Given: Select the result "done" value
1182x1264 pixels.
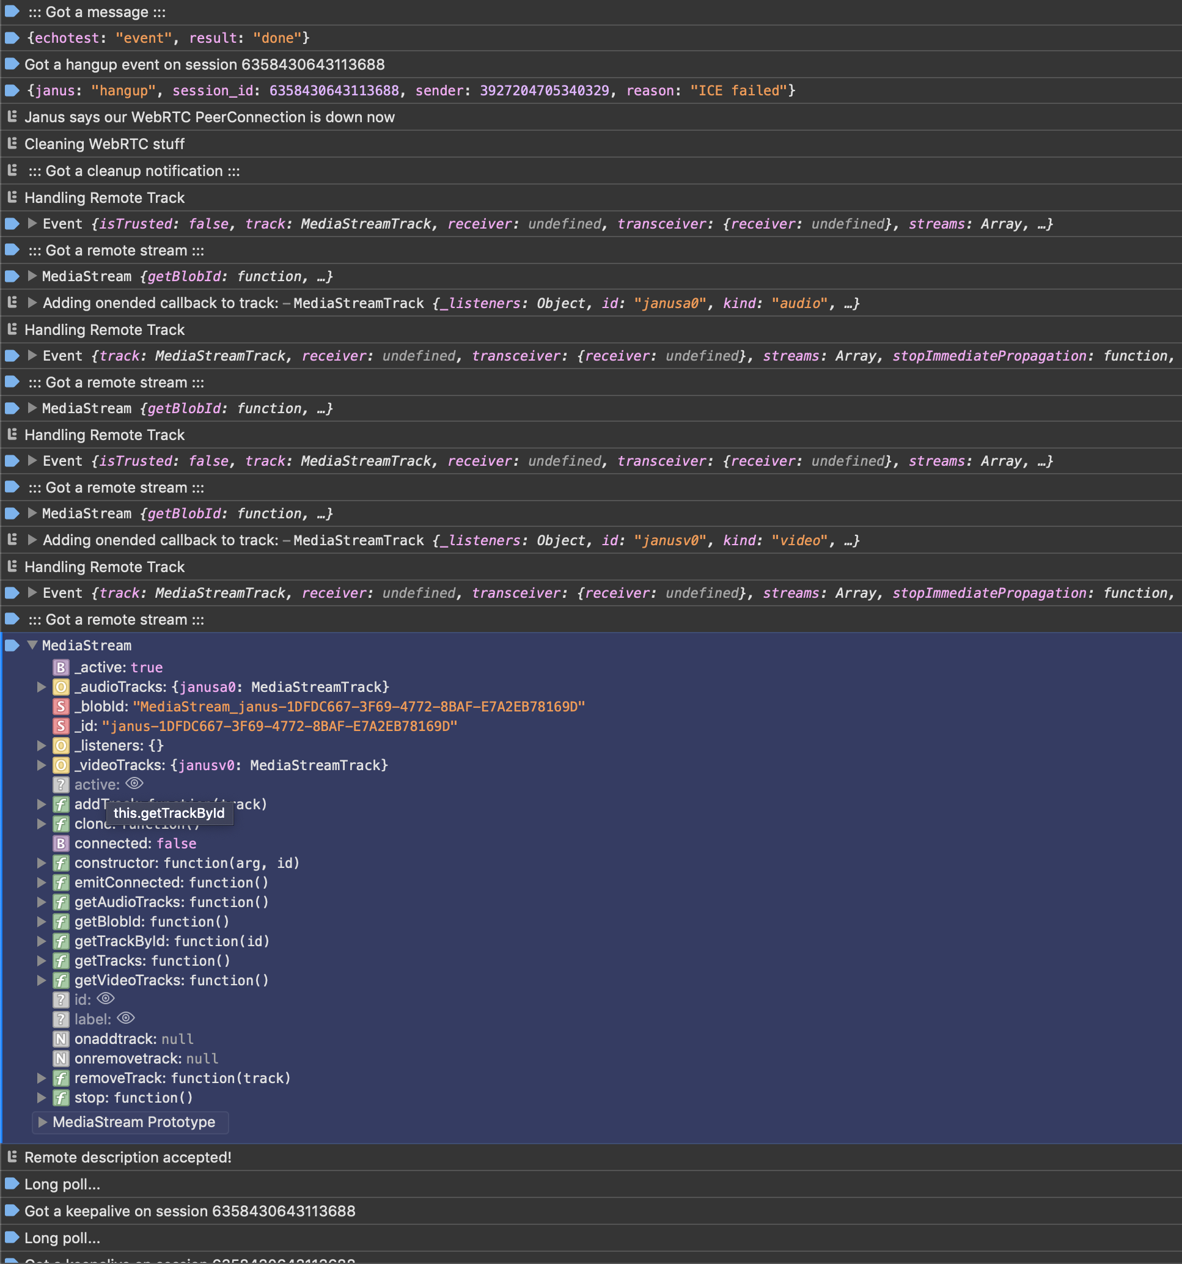Looking at the screenshot, I should coord(277,37).
